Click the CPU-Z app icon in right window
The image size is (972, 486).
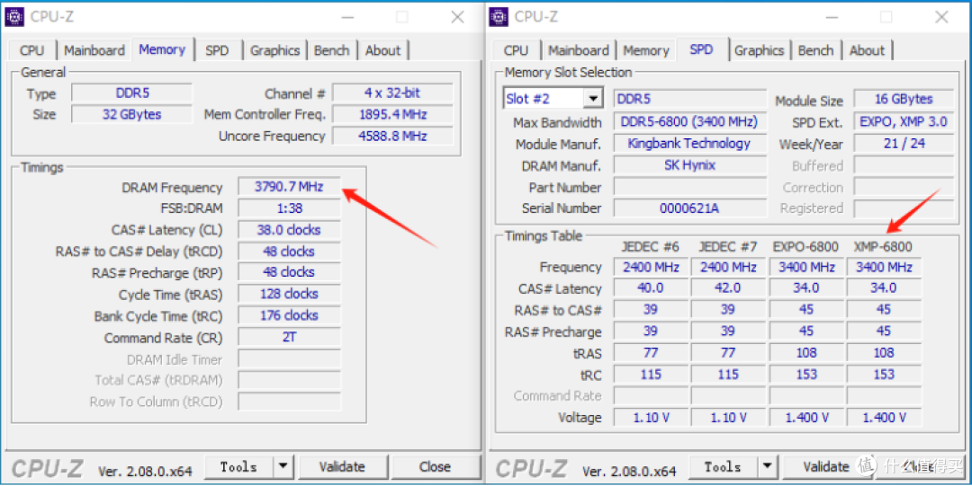point(499,17)
